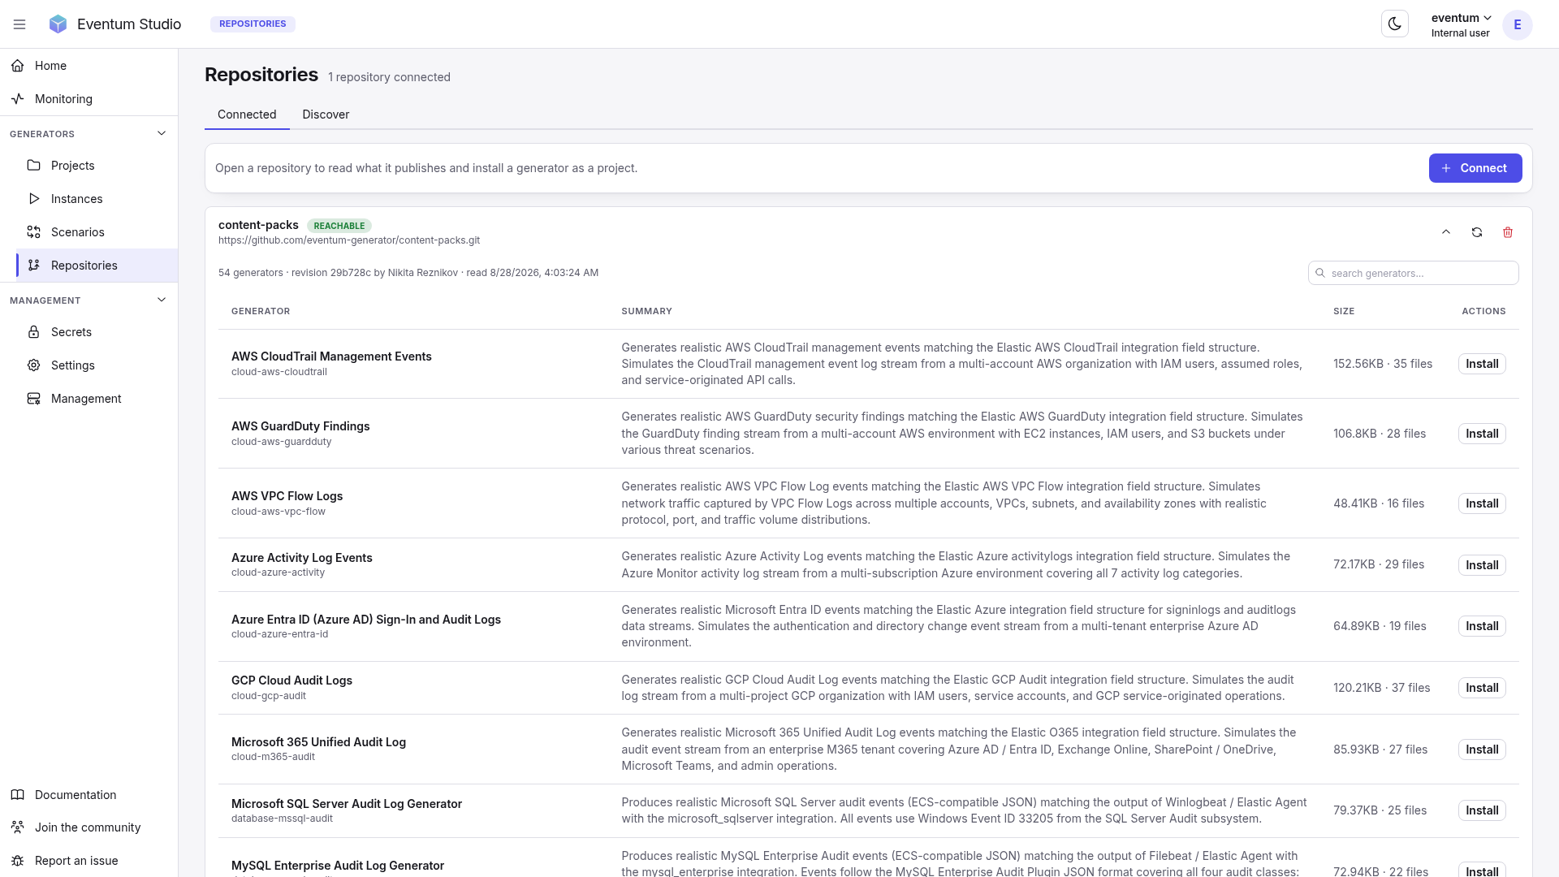Toggle the sidebar hamburger menu
1559x877 pixels.
point(19,24)
